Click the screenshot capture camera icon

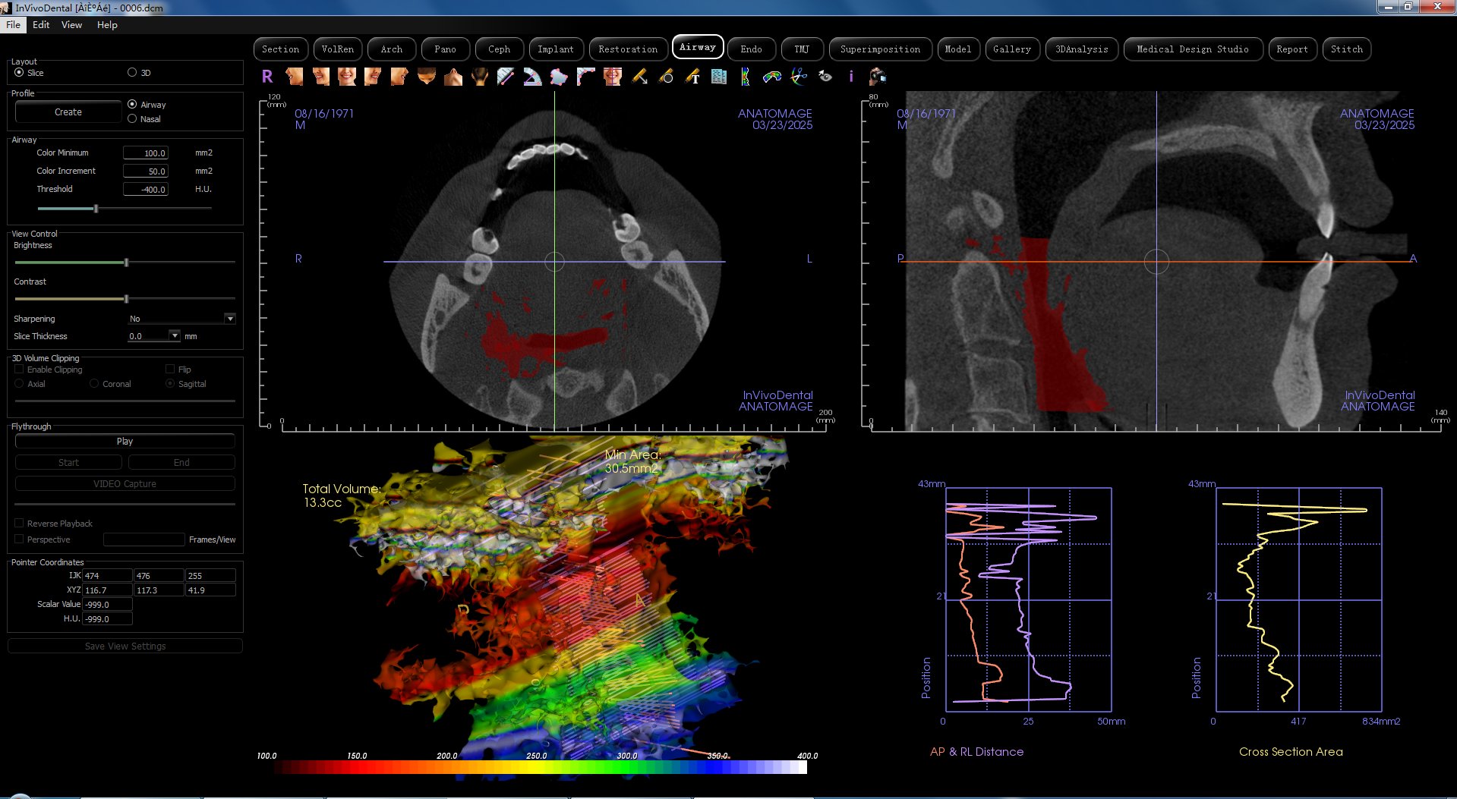tap(876, 77)
